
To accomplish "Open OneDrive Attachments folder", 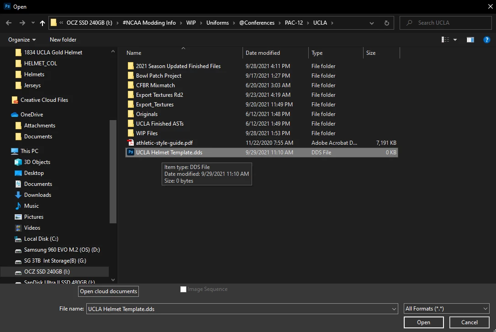I will (x=40, y=126).
